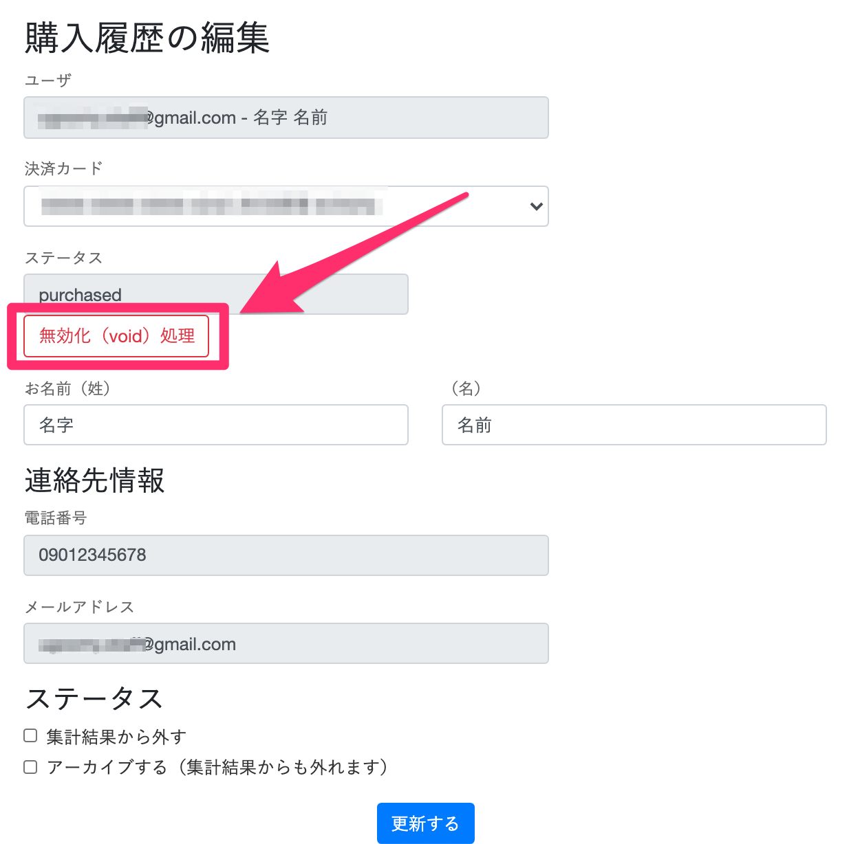
Task: Enable the 集計結果から外す checkbox
Action: tap(30, 736)
